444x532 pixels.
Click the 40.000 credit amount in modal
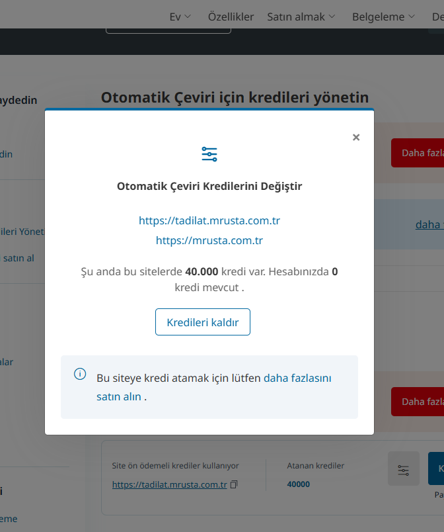pyautogui.click(x=202, y=271)
